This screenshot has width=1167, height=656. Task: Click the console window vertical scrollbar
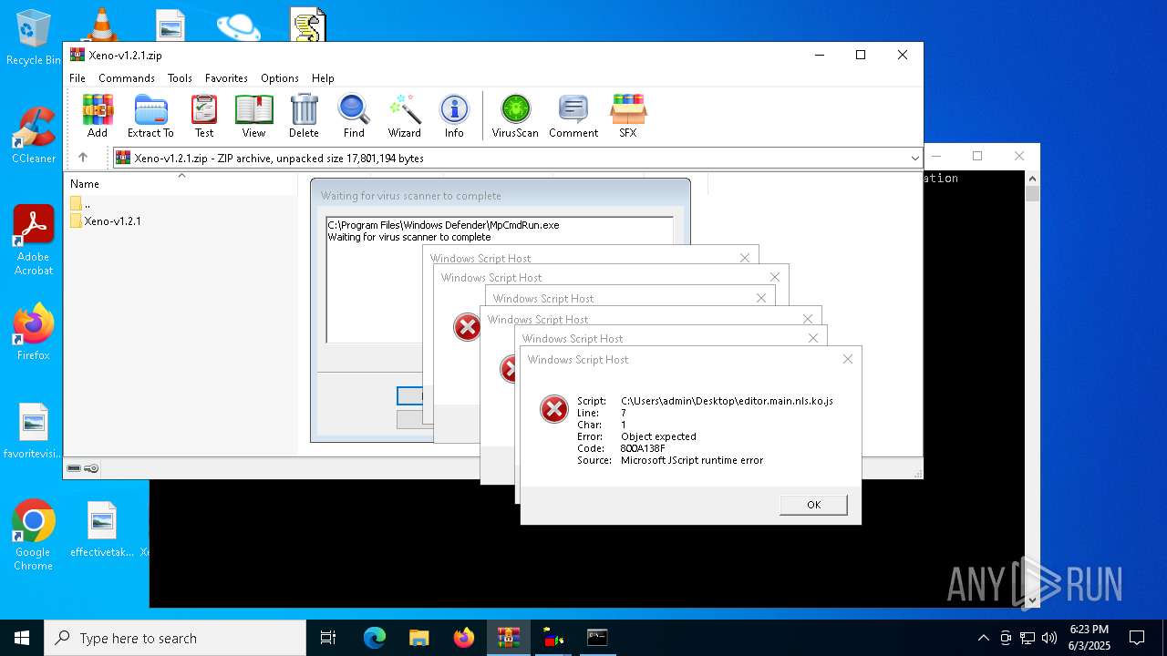pos(1032,389)
